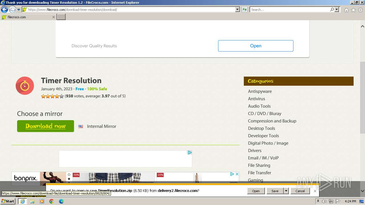
Task: Click Open in the download prompt
Action: click(x=256, y=191)
